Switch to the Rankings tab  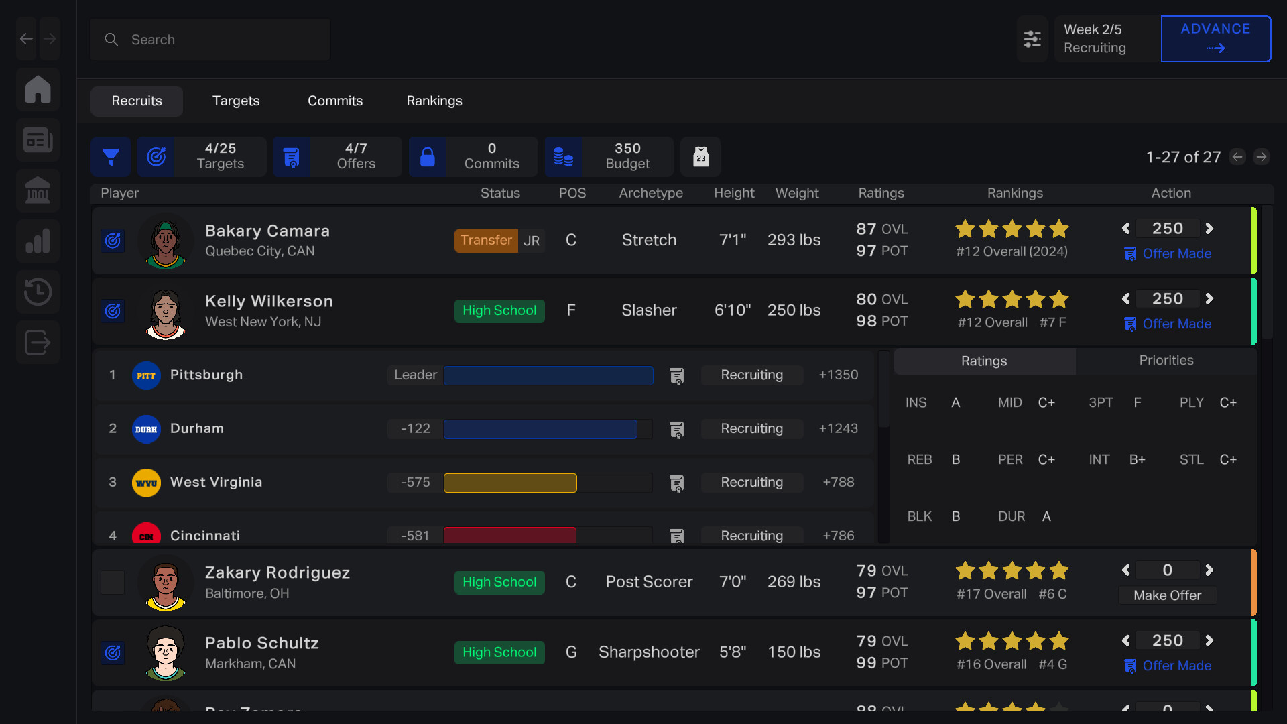coord(434,101)
